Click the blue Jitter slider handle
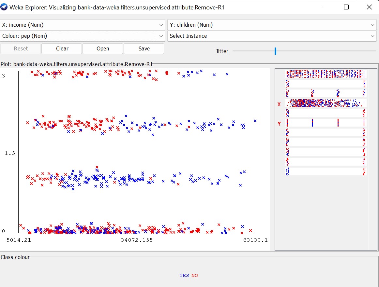This screenshot has height=287, width=379. [275, 51]
